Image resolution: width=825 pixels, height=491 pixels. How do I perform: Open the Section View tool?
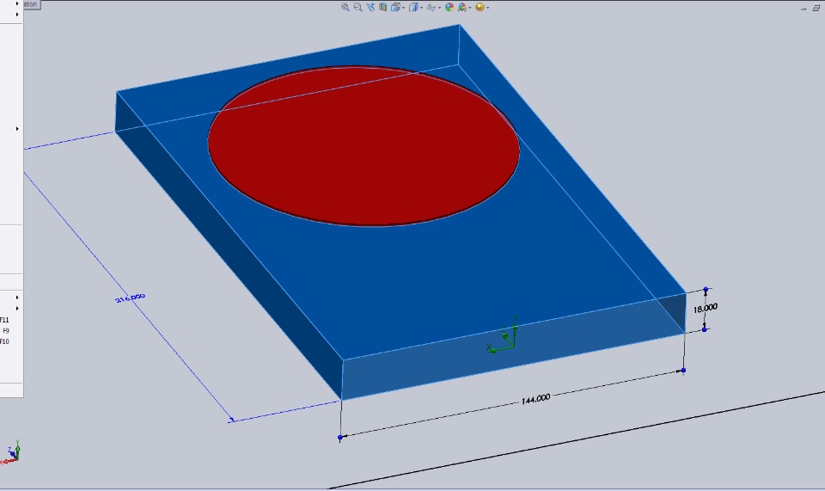pos(383,7)
